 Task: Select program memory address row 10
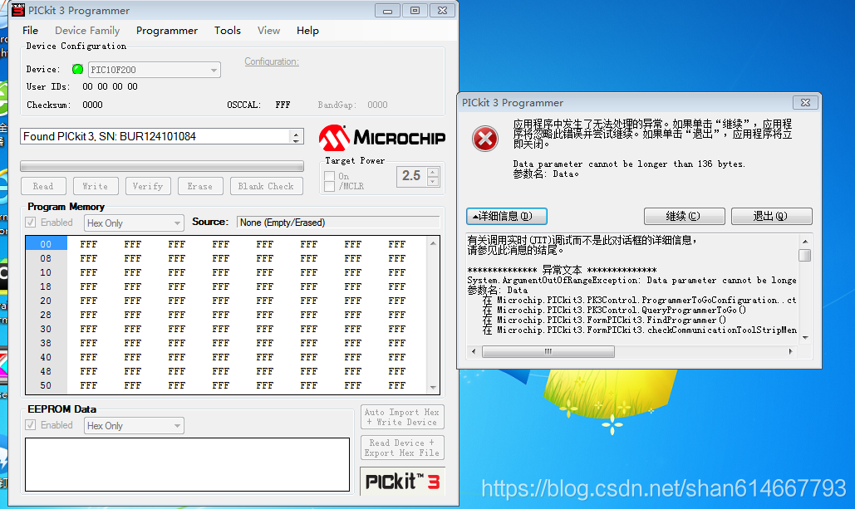click(x=46, y=272)
